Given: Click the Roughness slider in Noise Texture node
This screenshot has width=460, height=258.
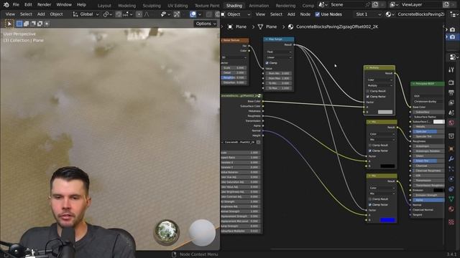Looking at the screenshot, I should (x=234, y=78).
